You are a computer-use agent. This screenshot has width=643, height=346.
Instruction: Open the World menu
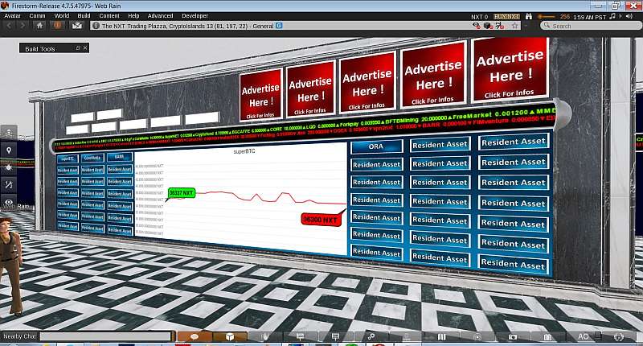[x=62, y=16]
